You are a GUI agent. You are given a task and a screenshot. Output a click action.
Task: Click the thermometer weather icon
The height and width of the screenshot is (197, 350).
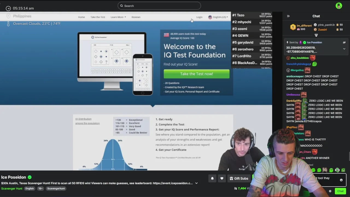click(x=8, y=24)
